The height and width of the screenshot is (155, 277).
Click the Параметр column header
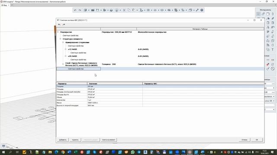72,84
